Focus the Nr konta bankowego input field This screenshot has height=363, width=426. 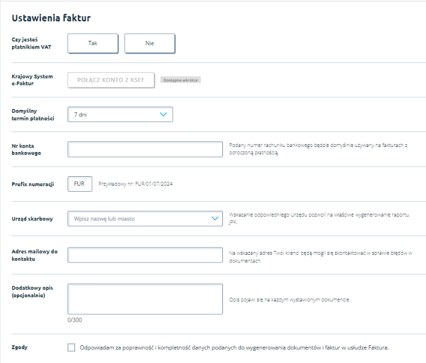pos(145,149)
